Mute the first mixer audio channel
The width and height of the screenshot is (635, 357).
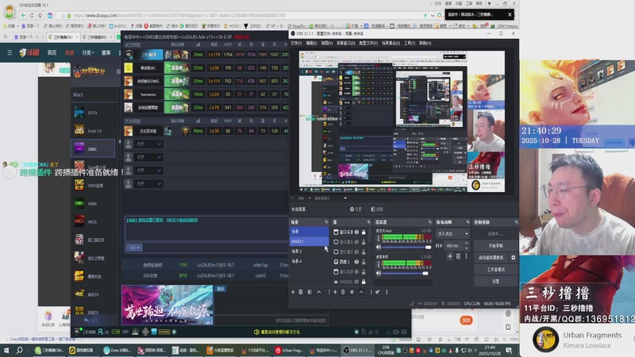click(x=379, y=247)
